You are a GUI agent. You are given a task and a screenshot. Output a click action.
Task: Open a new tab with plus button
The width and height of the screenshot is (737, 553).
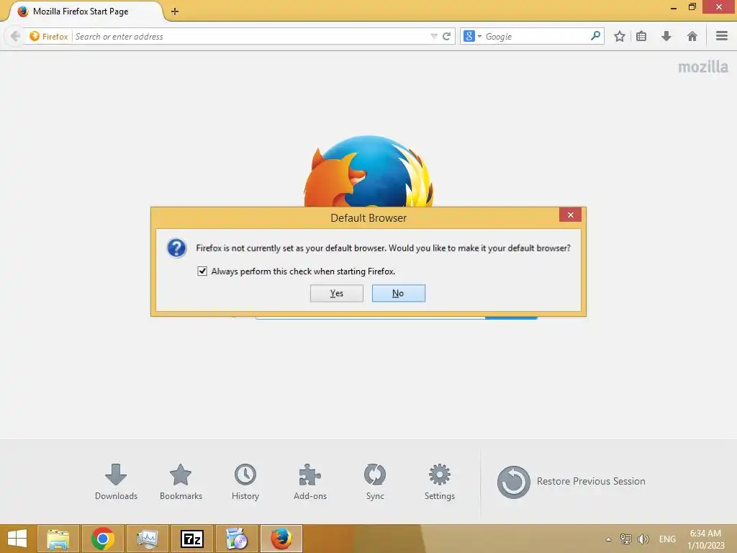coord(175,12)
